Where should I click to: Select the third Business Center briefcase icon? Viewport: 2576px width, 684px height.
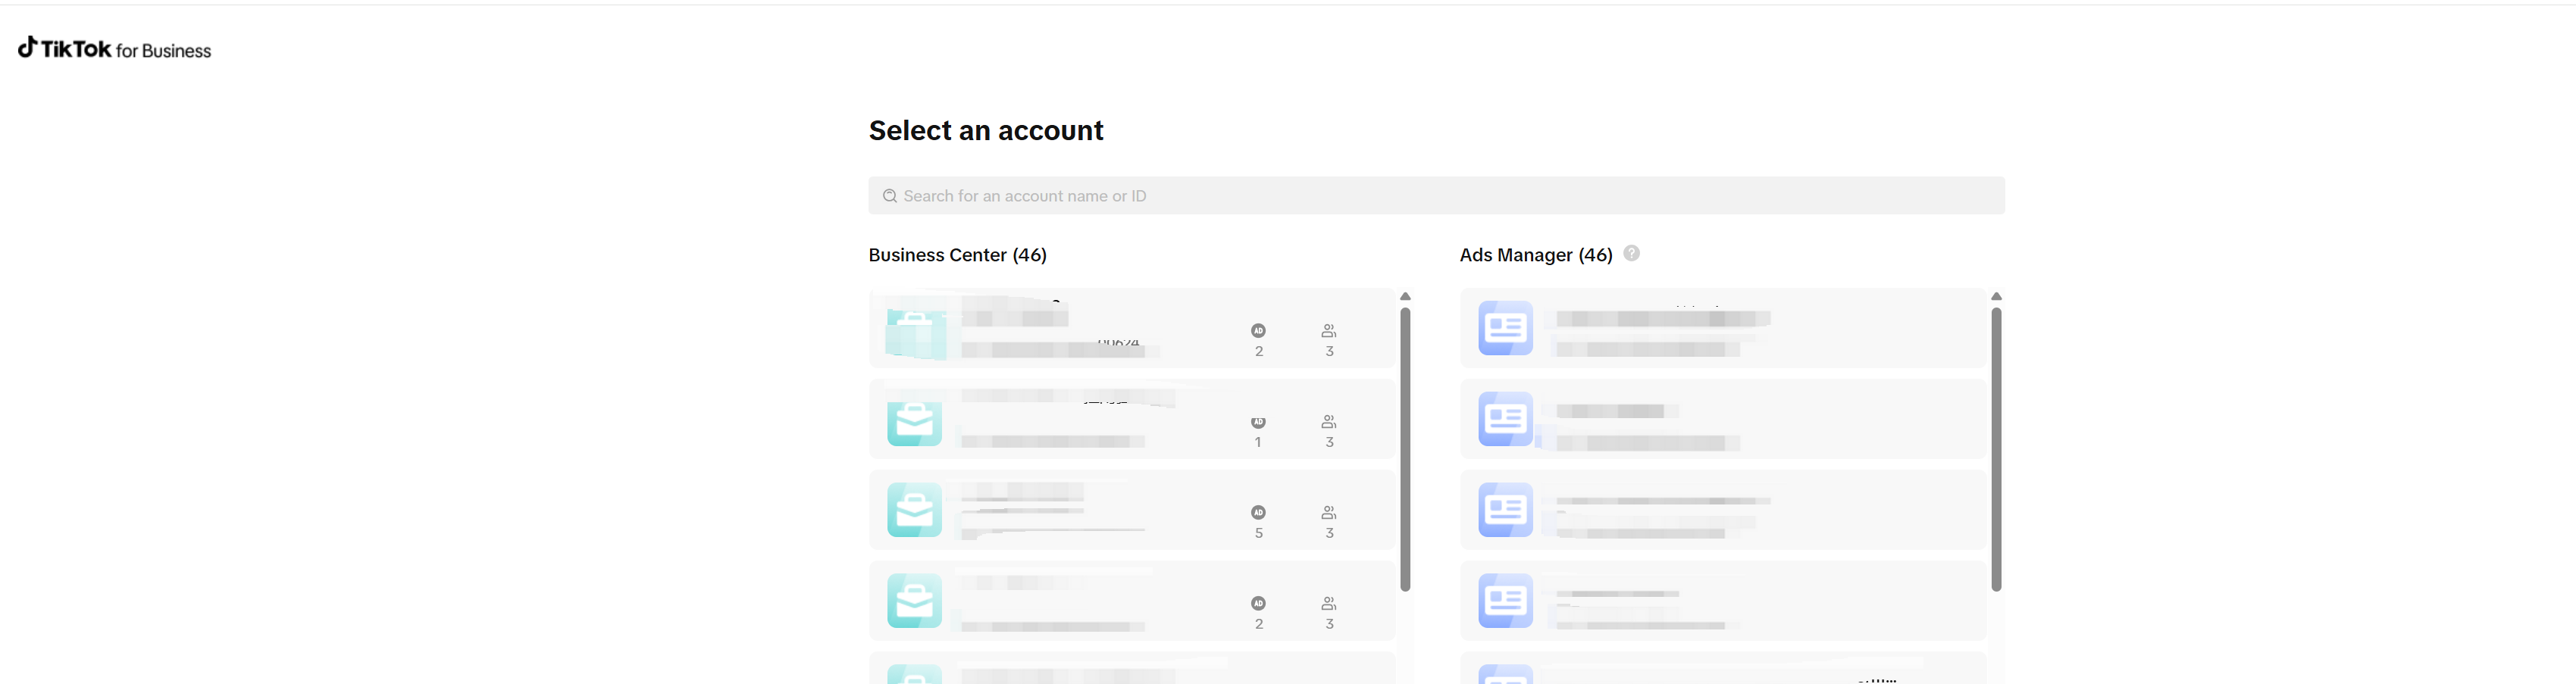[x=914, y=510]
